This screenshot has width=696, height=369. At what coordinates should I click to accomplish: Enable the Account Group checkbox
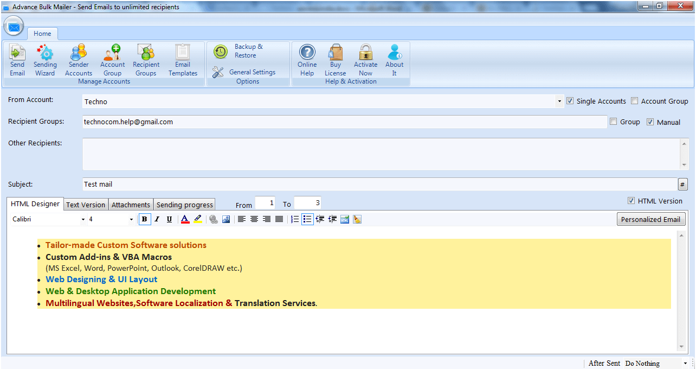(634, 101)
